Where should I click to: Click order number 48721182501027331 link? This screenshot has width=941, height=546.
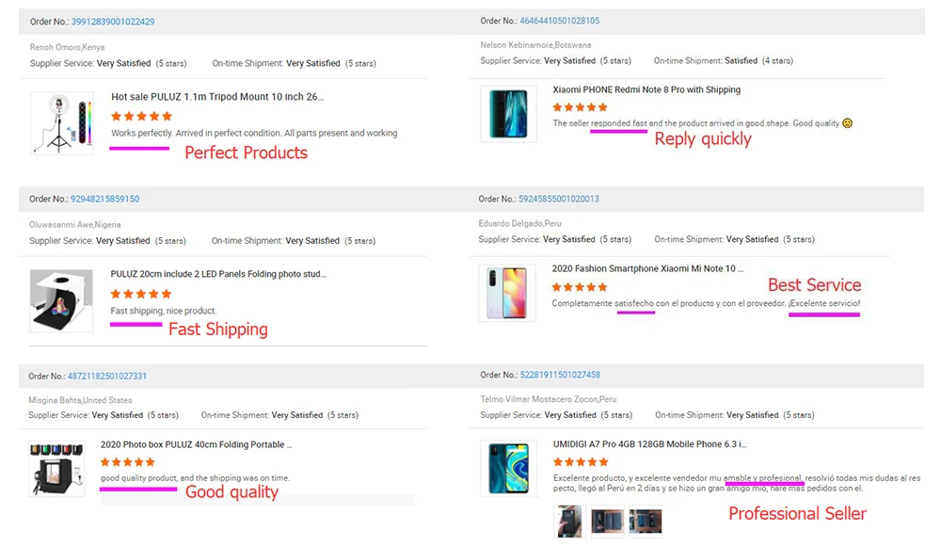pyautogui.click(x=106, y=377)
